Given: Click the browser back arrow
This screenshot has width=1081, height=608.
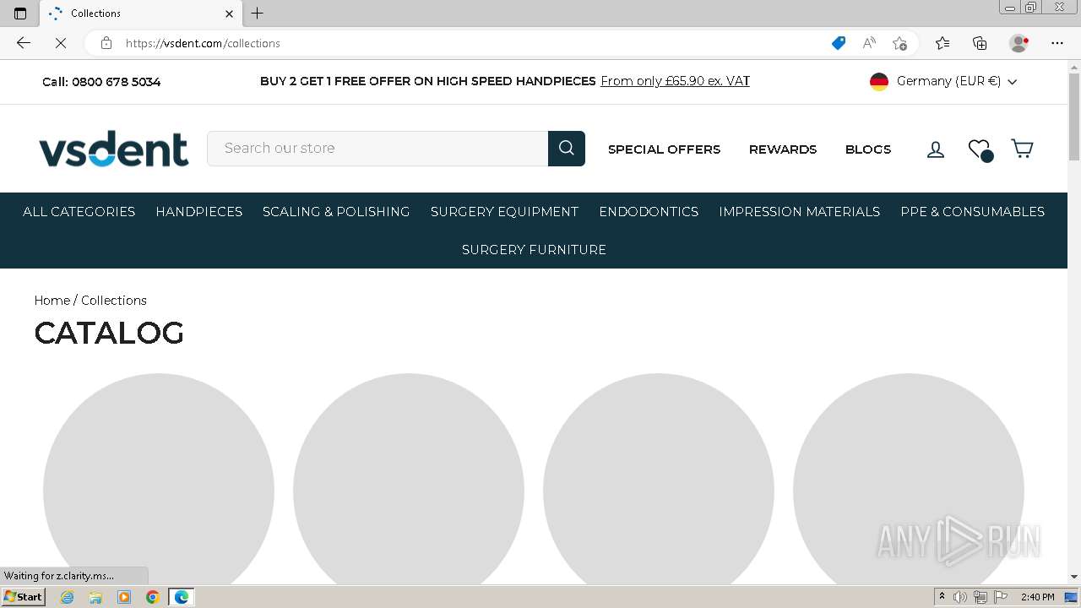Looking at the screenshot, I should point(24,43).
